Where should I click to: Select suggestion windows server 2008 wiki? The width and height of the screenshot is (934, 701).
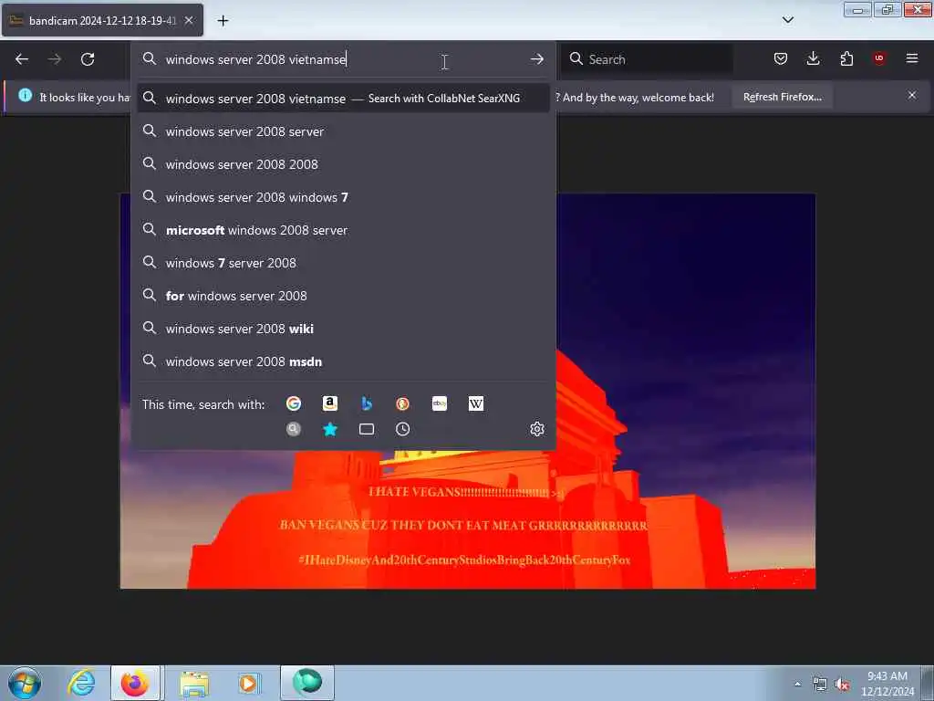point(343,329)
